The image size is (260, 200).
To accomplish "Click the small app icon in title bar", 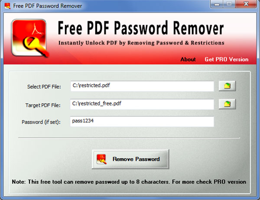I will tap(7, 6).
